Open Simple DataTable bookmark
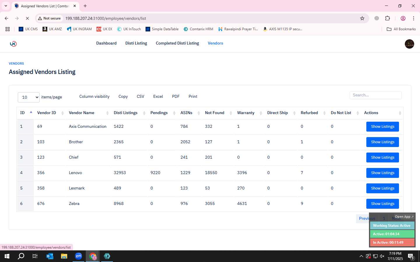 point(162,29)
